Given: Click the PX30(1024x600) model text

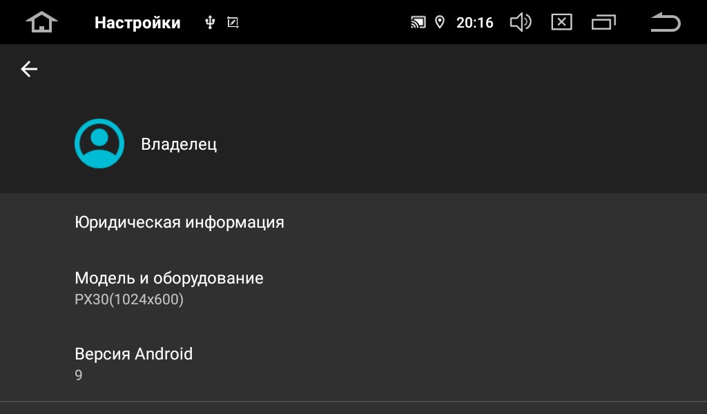Looking at the screenshot, I should pyautogui.click(x=129, y=299).
